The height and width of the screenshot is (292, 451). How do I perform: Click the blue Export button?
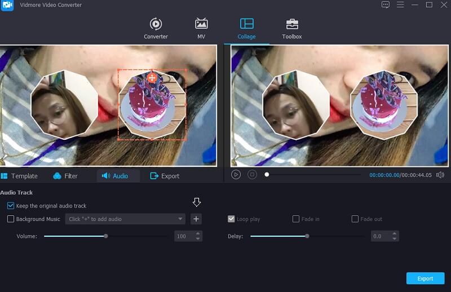tap(425, 278)
